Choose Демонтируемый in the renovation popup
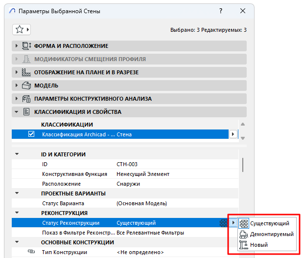This screenshot has height=258, width=303. [x=267, y=234]
